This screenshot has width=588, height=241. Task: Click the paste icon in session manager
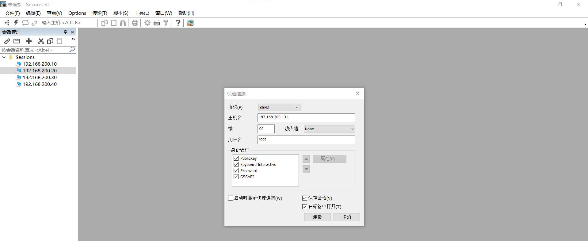pyautogui.click(x=59, y=41)
